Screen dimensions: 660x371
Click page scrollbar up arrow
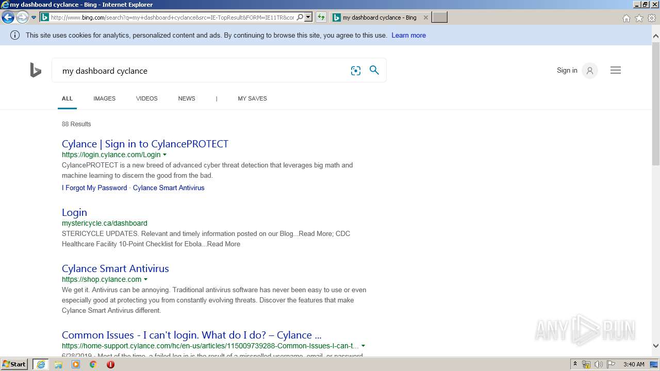pos(656,36)
